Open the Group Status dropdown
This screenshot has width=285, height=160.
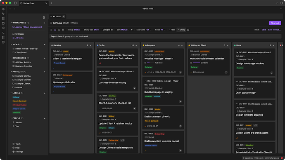pos(75,30)
